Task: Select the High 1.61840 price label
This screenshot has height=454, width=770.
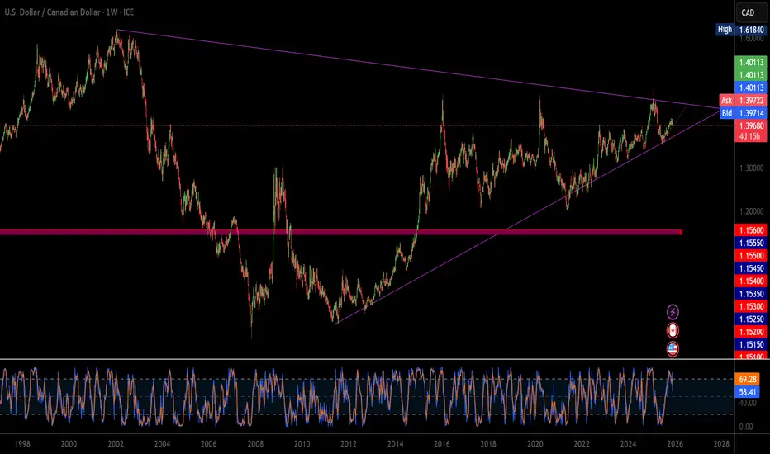Action: coord(741,30)
